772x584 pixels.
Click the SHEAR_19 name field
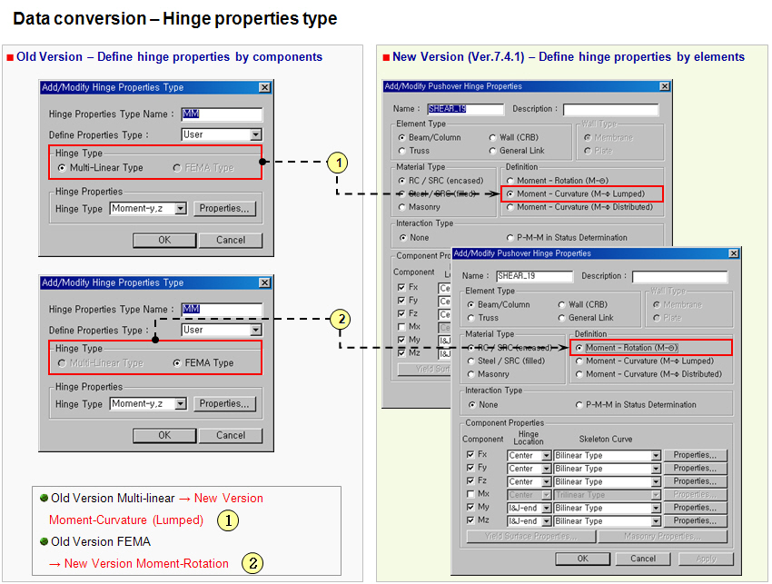[534, 276]
